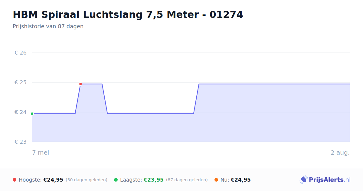Click the € 24 y-axis label
This screenshot has width=363, height=191.
point(21,112)
